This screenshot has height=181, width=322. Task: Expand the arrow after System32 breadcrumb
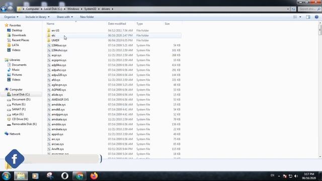coord(99,9)
